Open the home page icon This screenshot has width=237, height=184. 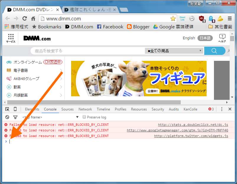(x=33, y=18)
